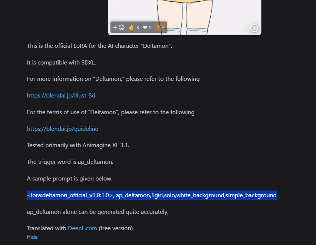This screenshot has width=316, height=245.
Task: Click the 'A sample prompt is given below.' line
Action: pyautogui.click(x=70, y=179)
